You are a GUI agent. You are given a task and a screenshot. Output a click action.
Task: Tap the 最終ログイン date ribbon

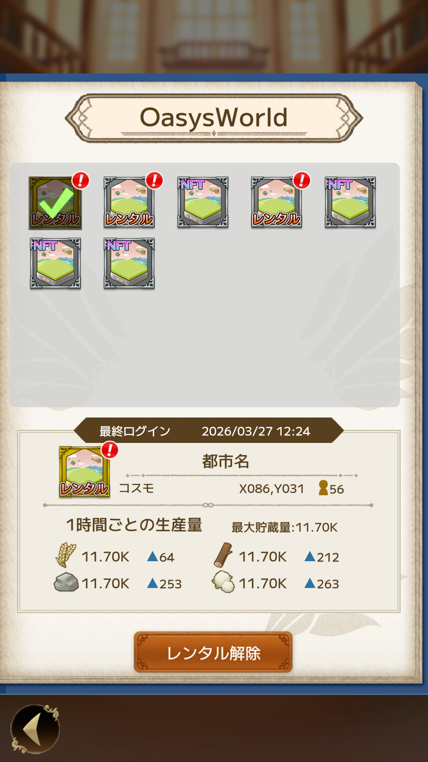coord(209,431)
